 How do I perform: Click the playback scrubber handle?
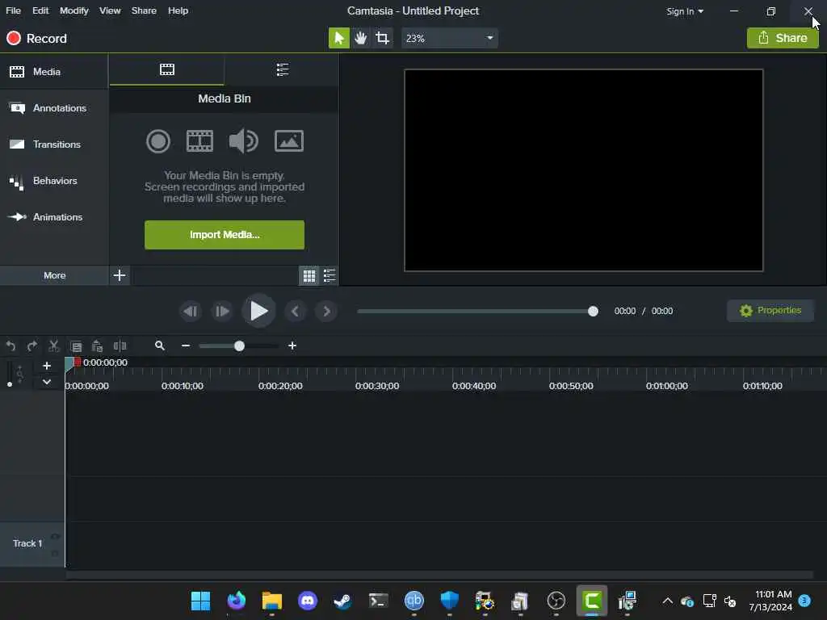pos(593,311)
